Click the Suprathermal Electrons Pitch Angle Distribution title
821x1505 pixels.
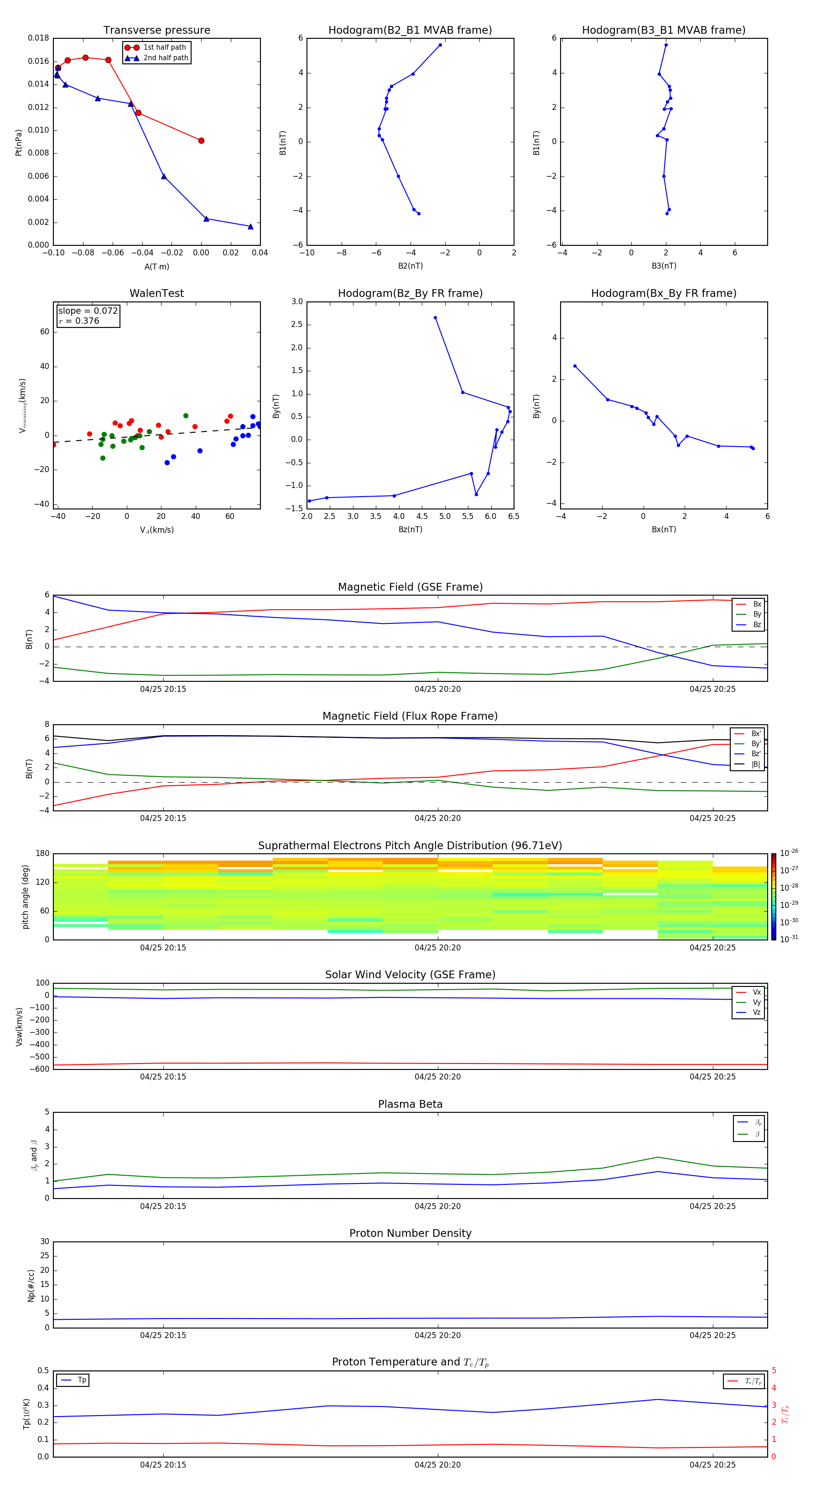410,846
